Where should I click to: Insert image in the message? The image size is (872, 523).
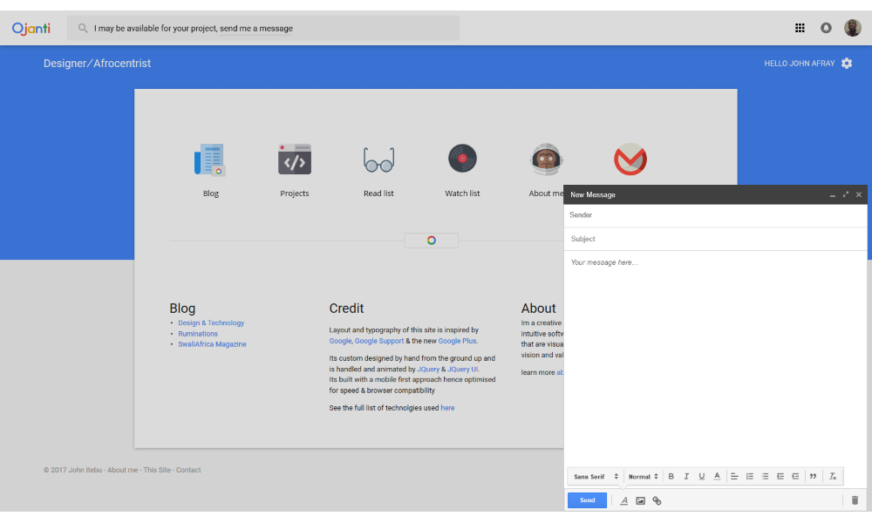pos(640,500)
